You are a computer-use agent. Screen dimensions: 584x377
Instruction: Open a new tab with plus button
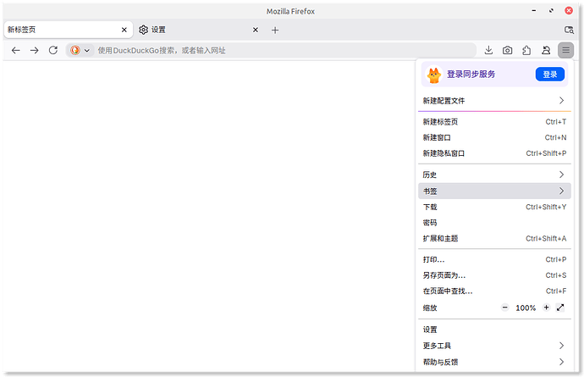pos(275,30)
